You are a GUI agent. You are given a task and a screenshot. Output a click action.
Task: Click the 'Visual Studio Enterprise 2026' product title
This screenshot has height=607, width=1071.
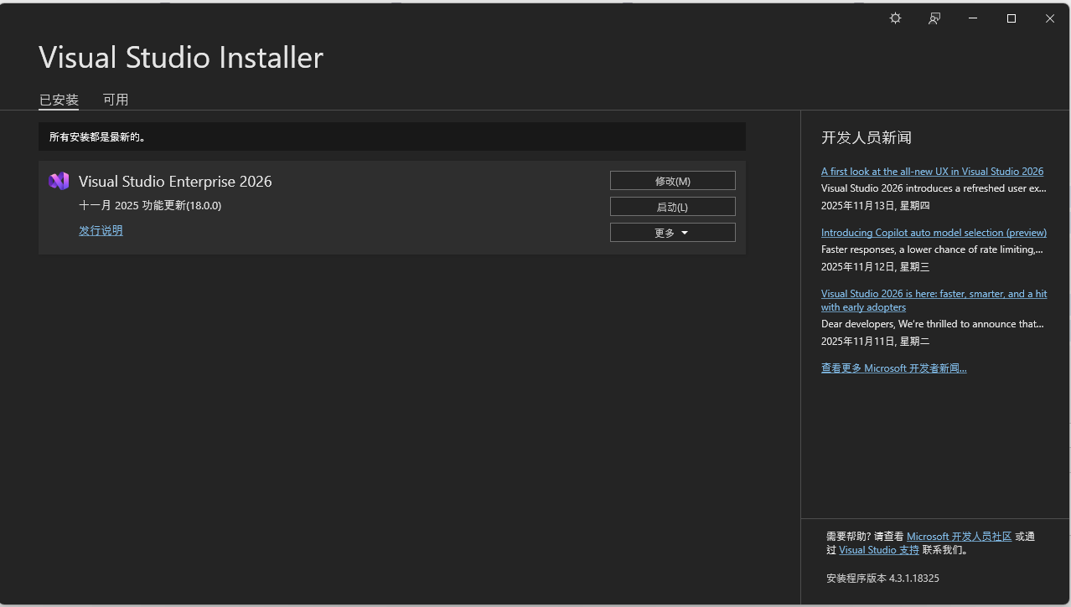175,182
